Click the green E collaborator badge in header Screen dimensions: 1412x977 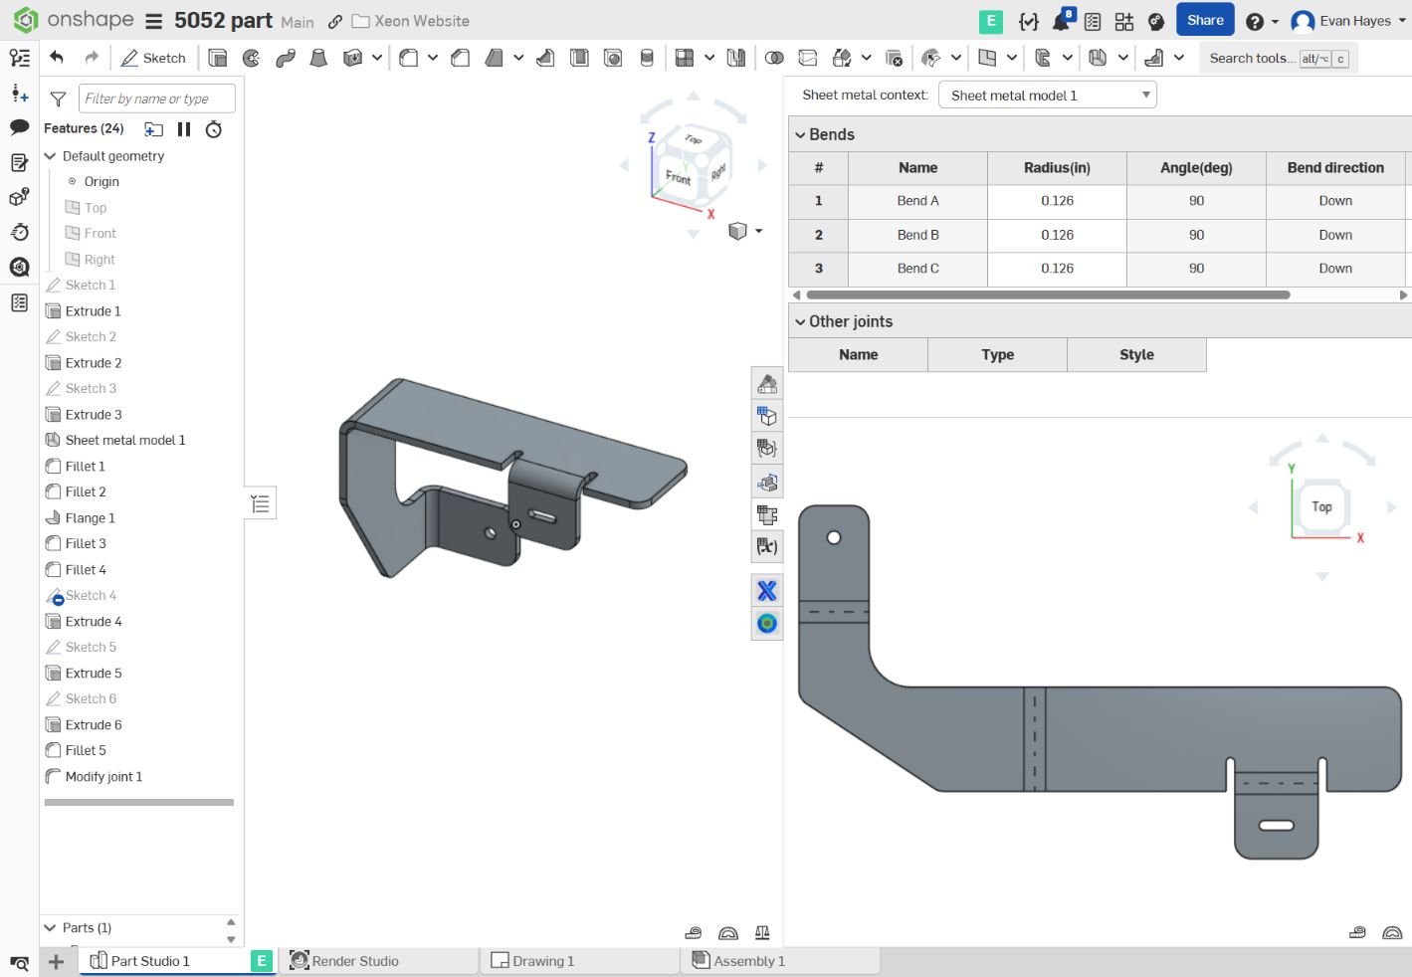coord(991,21)
